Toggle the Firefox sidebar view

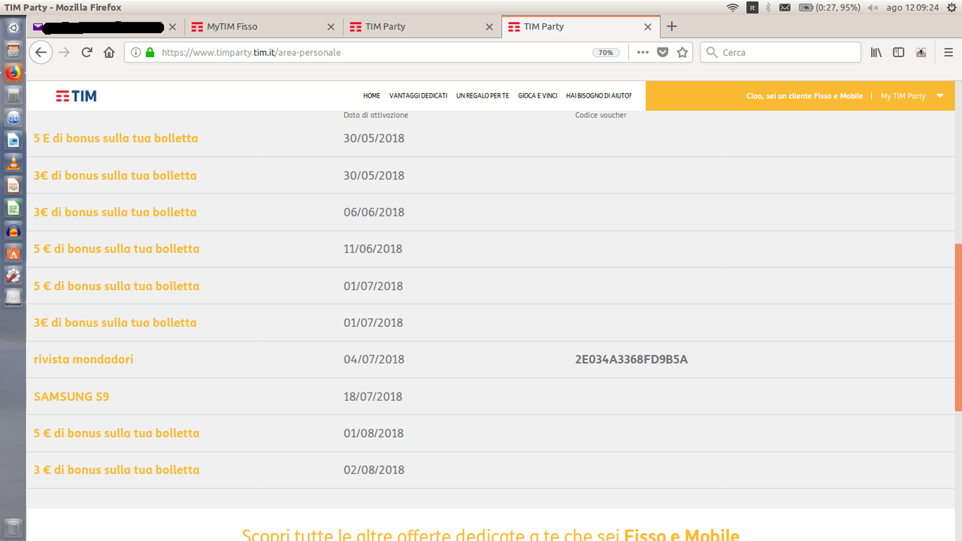tap(898, 53)
